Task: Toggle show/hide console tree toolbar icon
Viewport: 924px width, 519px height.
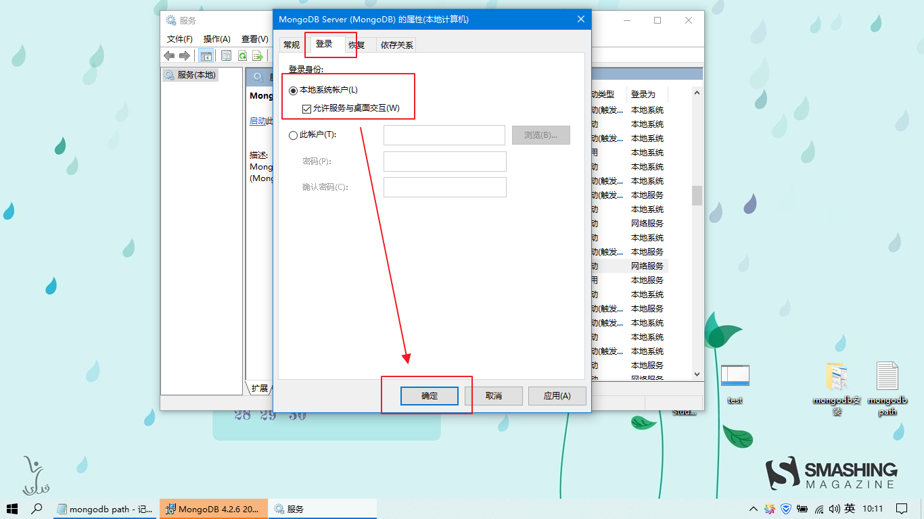Action: [x=206, y=55]
